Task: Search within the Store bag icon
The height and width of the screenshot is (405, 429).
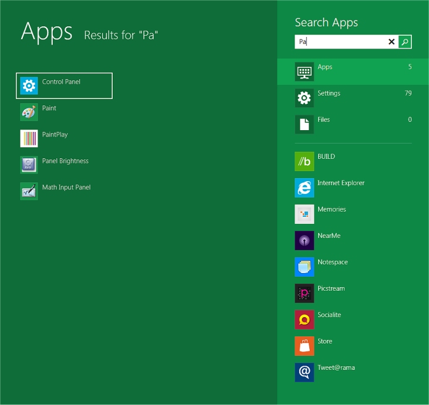Action: 304,346
